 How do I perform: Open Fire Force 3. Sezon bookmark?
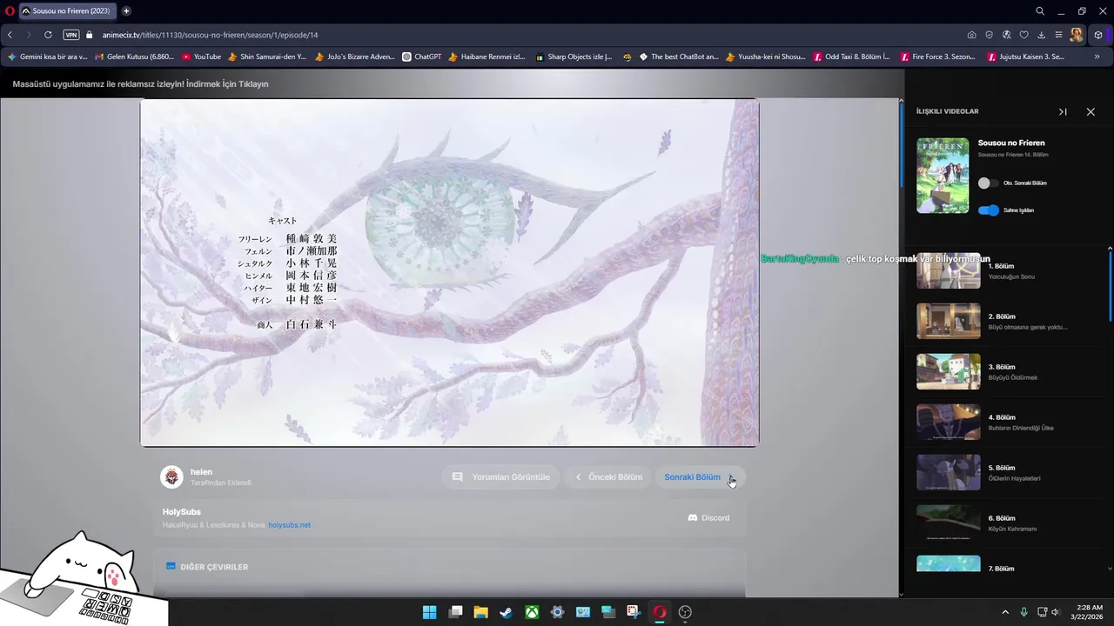937,57
